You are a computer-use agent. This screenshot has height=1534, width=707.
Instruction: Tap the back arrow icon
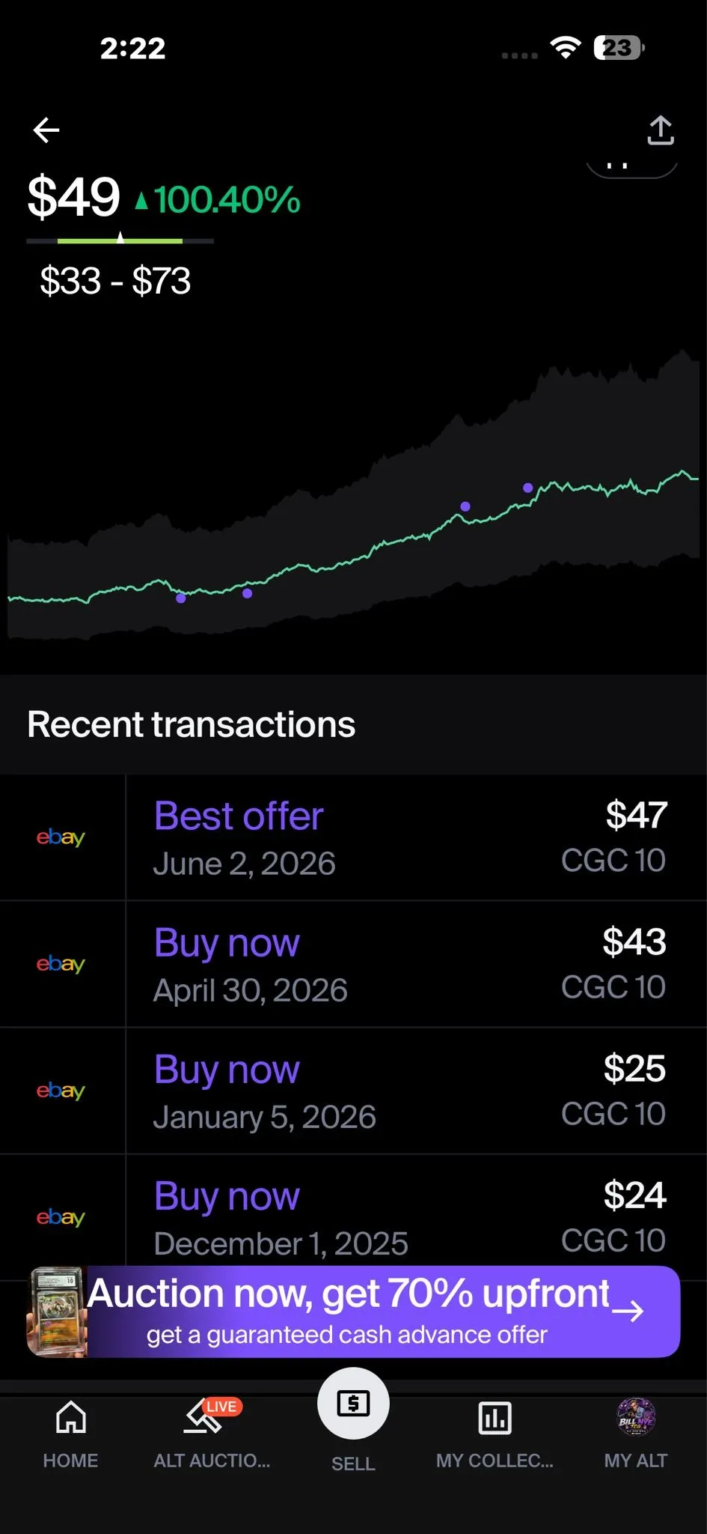tap(46, 130)
